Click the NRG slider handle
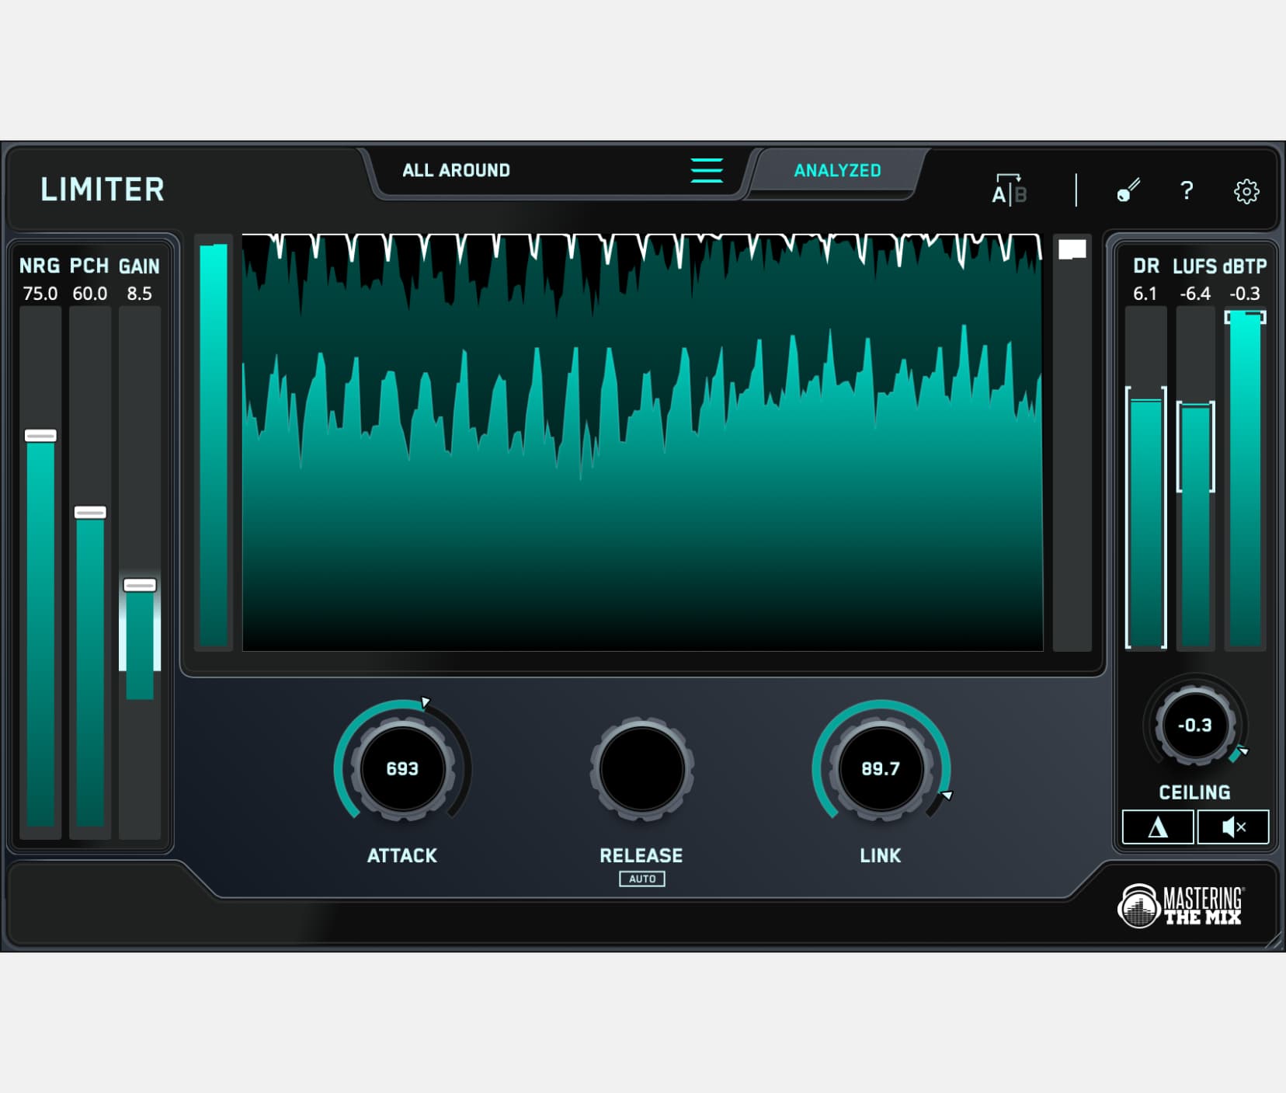Screen dimensions: 1286x1093 tap(40, 436)
